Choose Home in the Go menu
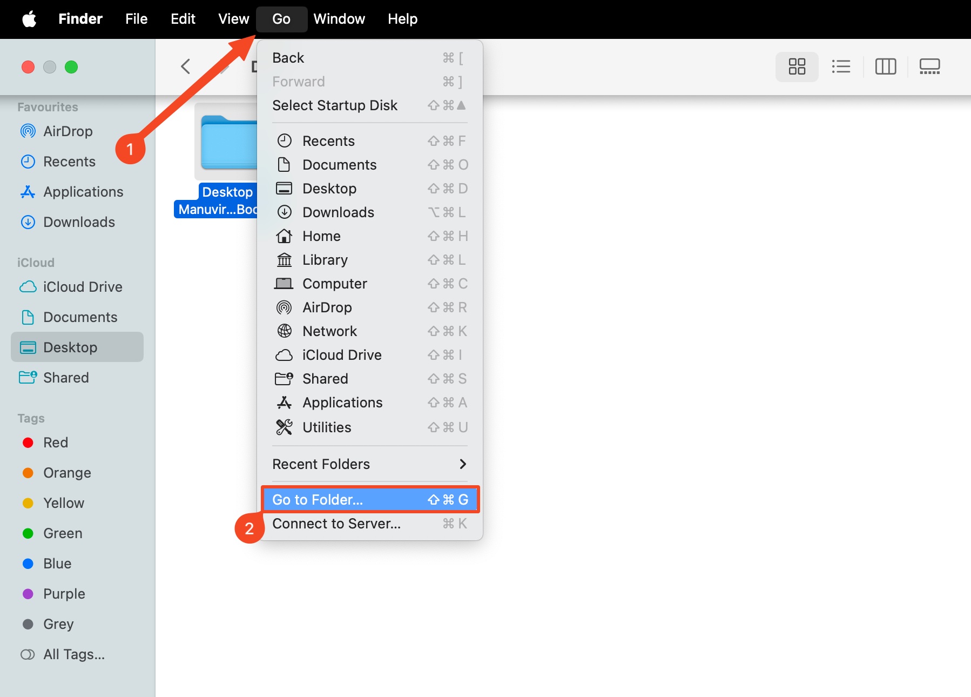Image resolution: width=971 pixels, height=697 pixels. pos(370,236)
